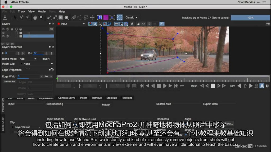Image resolution: width=271 pixels, height=152 pixels.
Task: Choose the move cross-arrows tool
Action: pos(92,17)
